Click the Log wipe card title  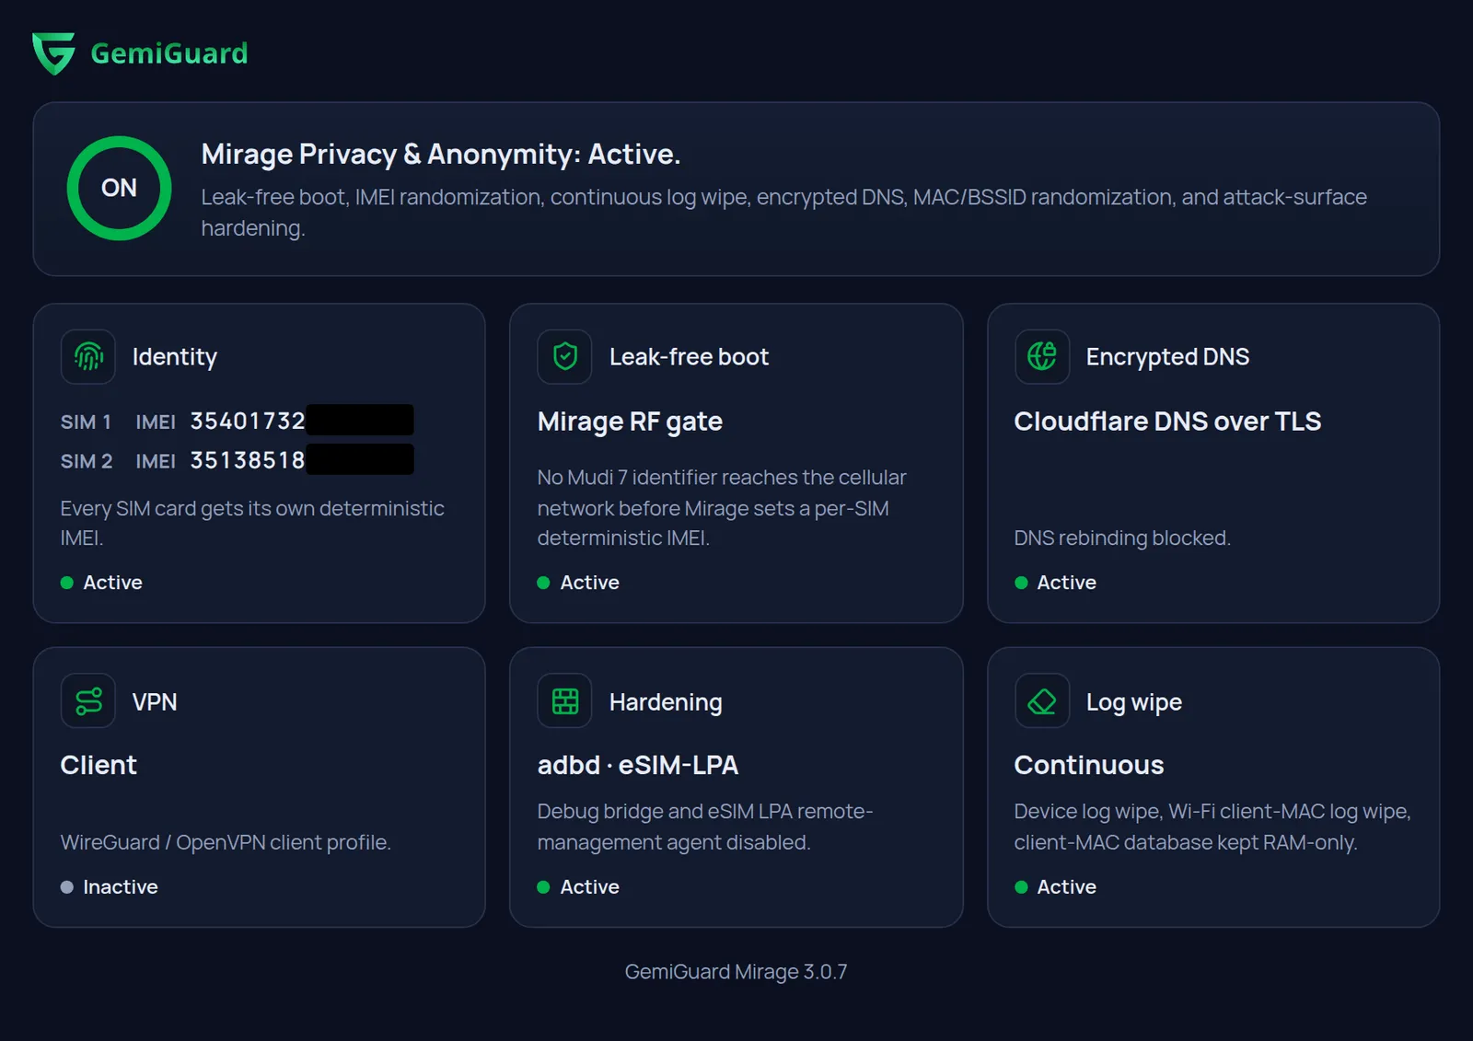[1134, 702]
